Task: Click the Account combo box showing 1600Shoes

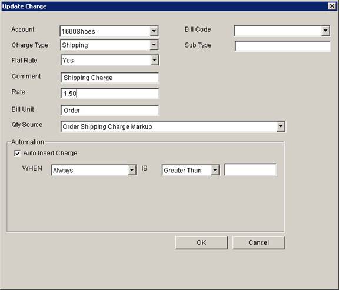Action: click(x=109, y=31)
